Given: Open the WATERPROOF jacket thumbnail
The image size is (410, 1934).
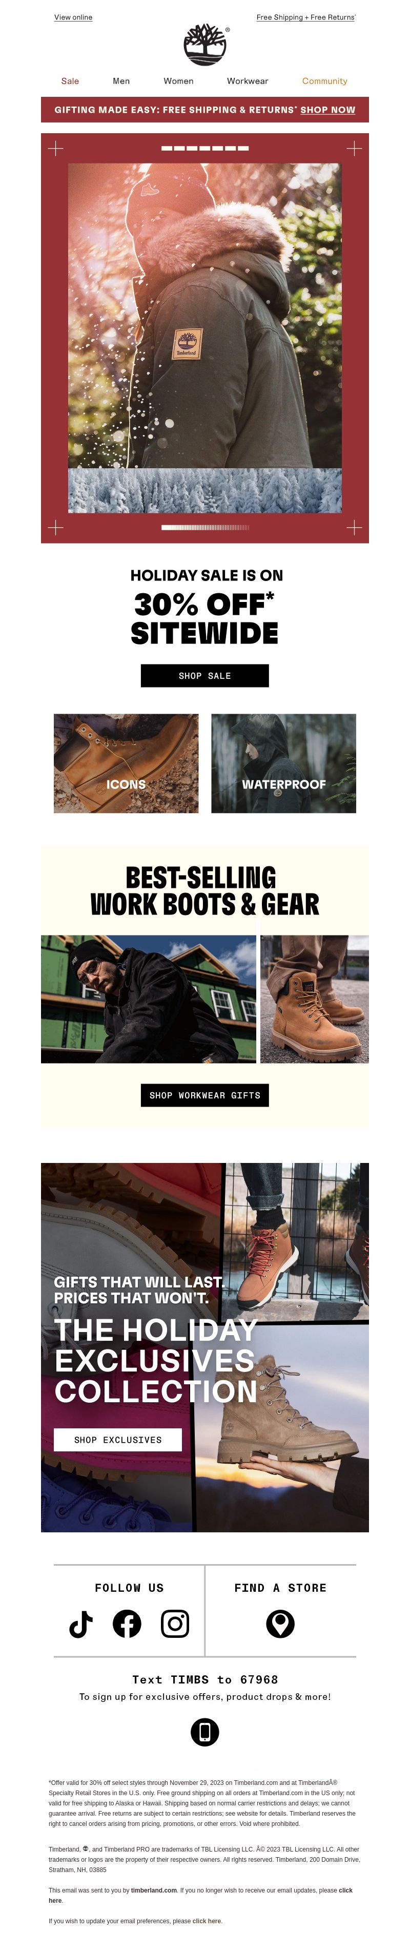Looking at the screenshot, I should tap(284, 763).
